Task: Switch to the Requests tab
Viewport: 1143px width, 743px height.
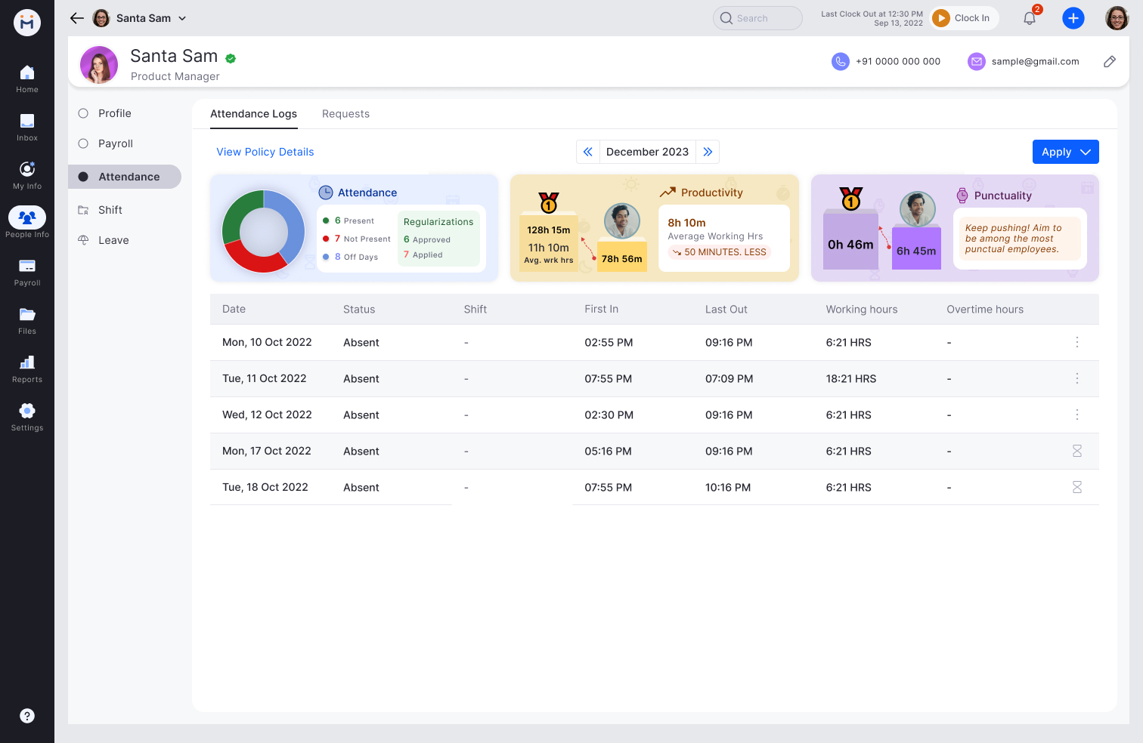Action: 345,113
